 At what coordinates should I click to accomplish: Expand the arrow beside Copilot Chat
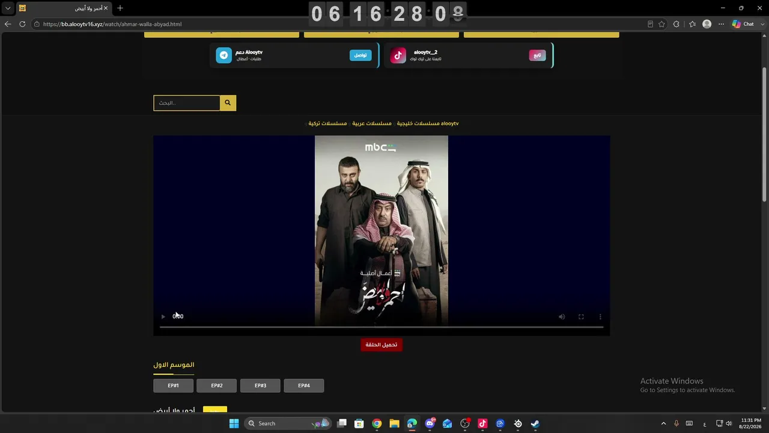coord(761,24)
